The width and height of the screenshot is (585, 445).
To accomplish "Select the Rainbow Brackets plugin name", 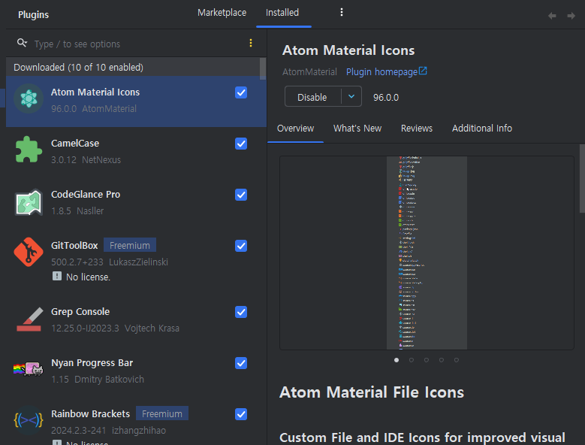I will [90, 413].
